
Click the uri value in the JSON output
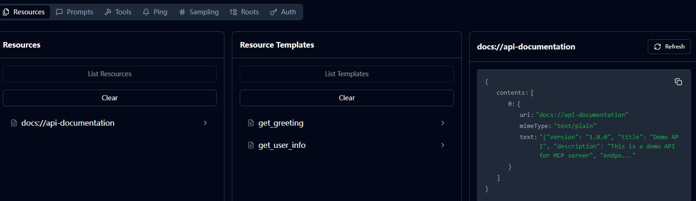coord(582,115)
